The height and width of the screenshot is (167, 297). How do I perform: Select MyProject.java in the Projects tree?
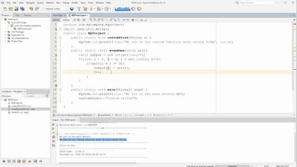[24, 29]
